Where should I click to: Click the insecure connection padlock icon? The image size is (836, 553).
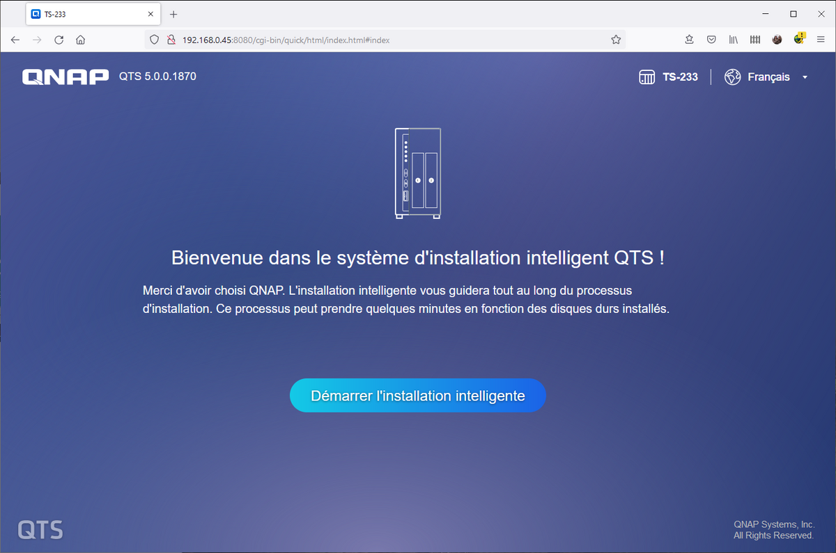171,40
